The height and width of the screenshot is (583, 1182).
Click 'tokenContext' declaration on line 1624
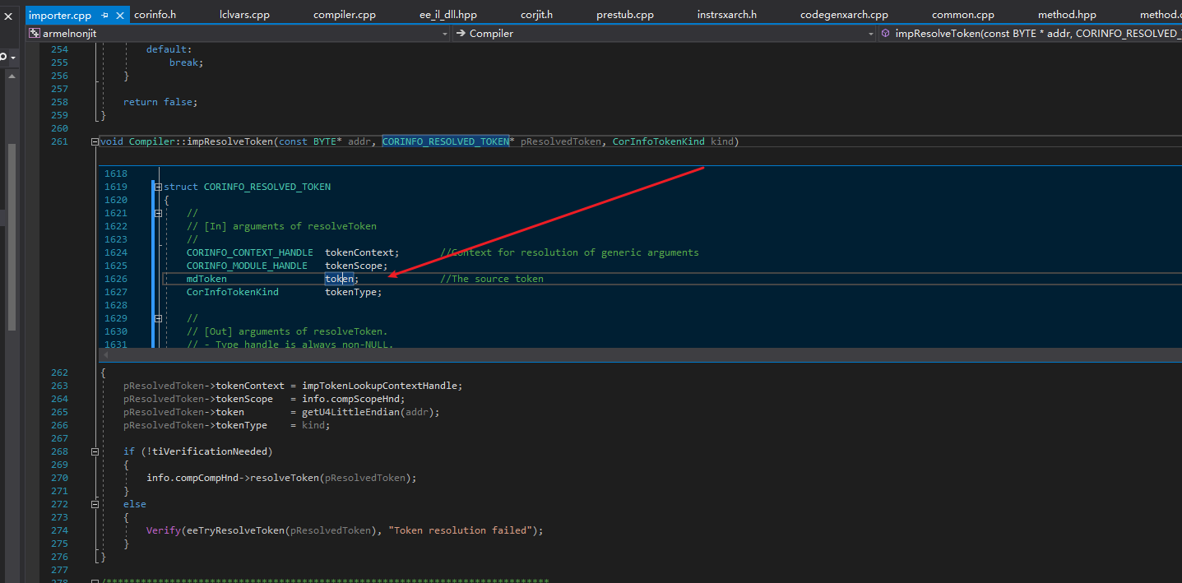[359, 252]
